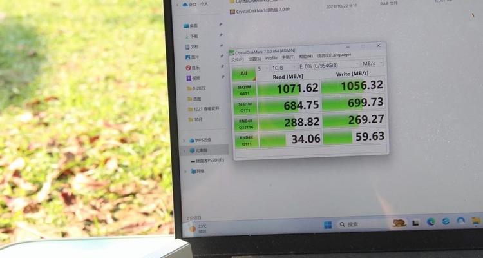Run all tests with the All button
The height and width of the screenshot is (258, 483).
click(x=243, y=74)
